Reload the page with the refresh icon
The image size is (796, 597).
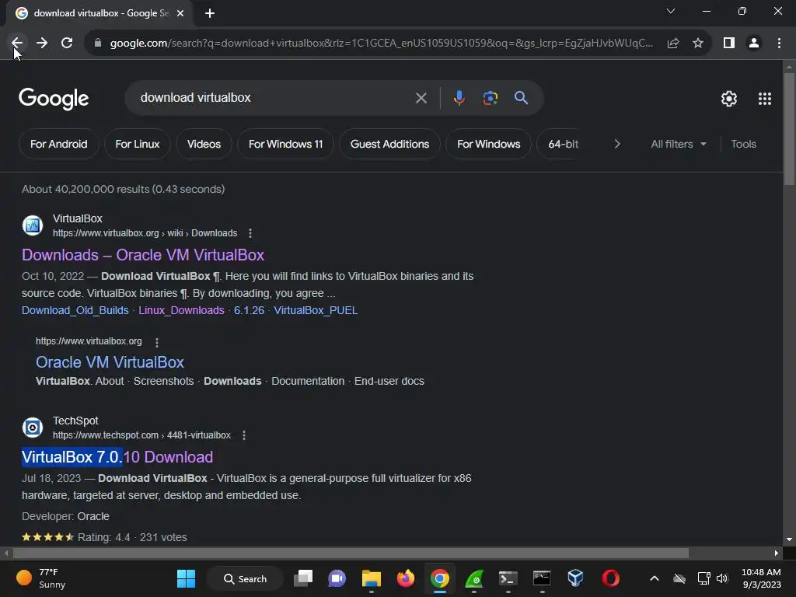67,44
